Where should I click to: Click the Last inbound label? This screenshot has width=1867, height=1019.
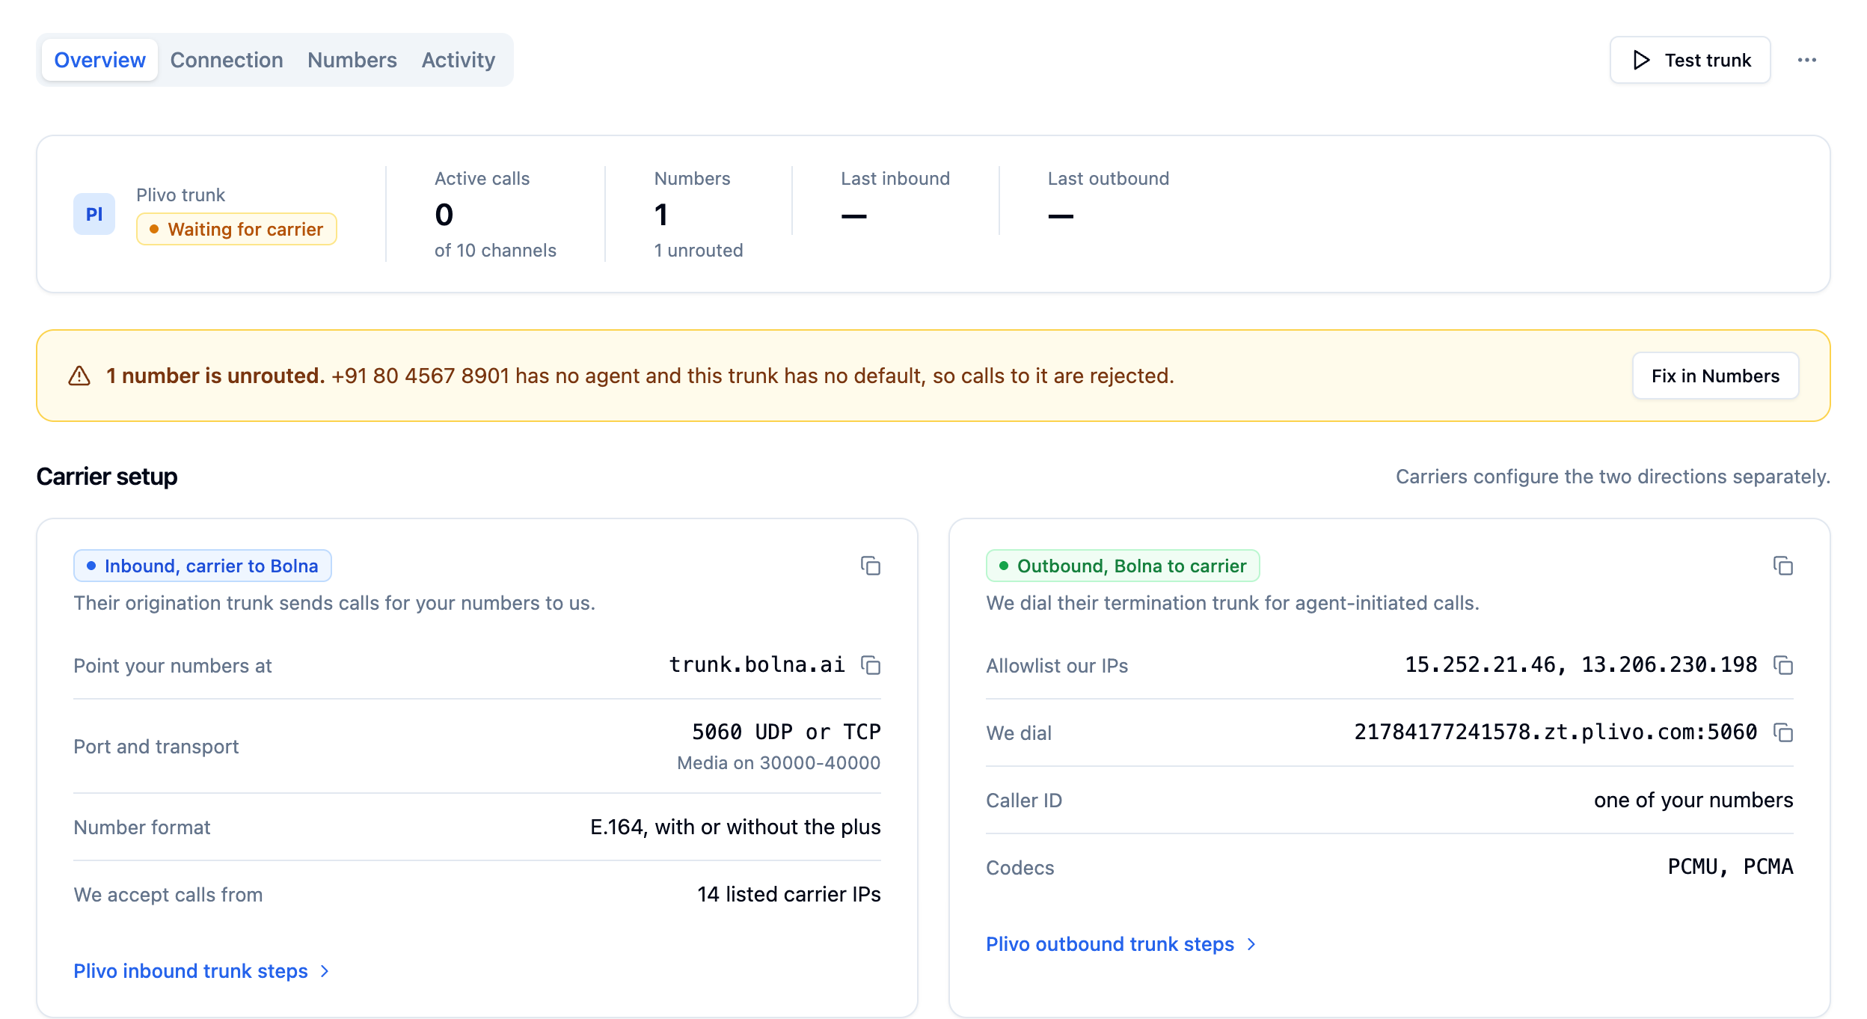pyautogui.click(x=895, y=179)
